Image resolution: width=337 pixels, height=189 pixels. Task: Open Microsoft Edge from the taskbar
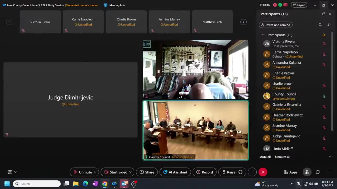click(x=86, y=184)
